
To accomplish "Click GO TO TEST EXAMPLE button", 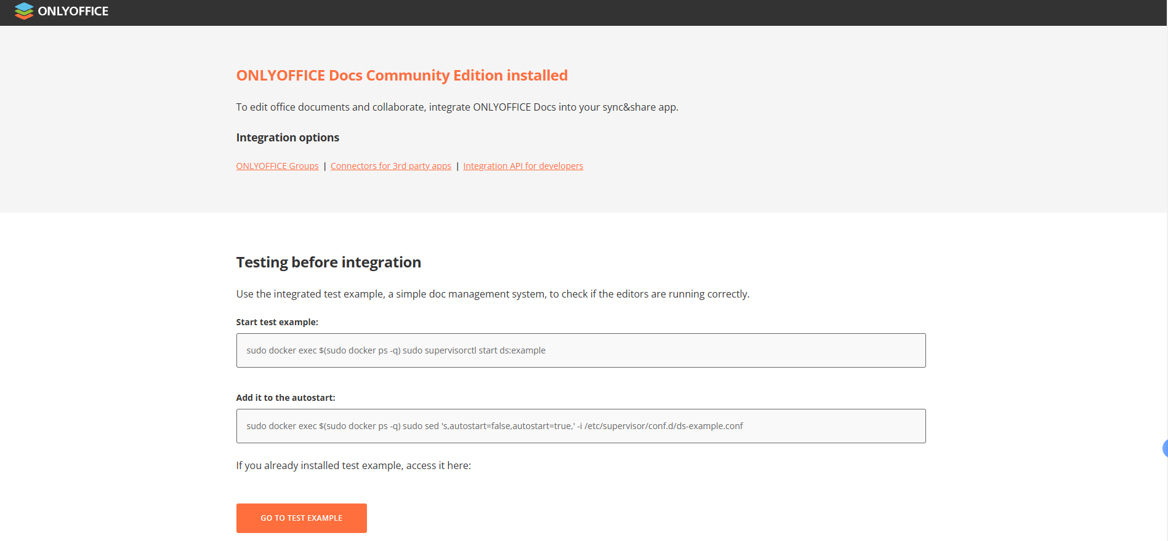I will point(302,518).
